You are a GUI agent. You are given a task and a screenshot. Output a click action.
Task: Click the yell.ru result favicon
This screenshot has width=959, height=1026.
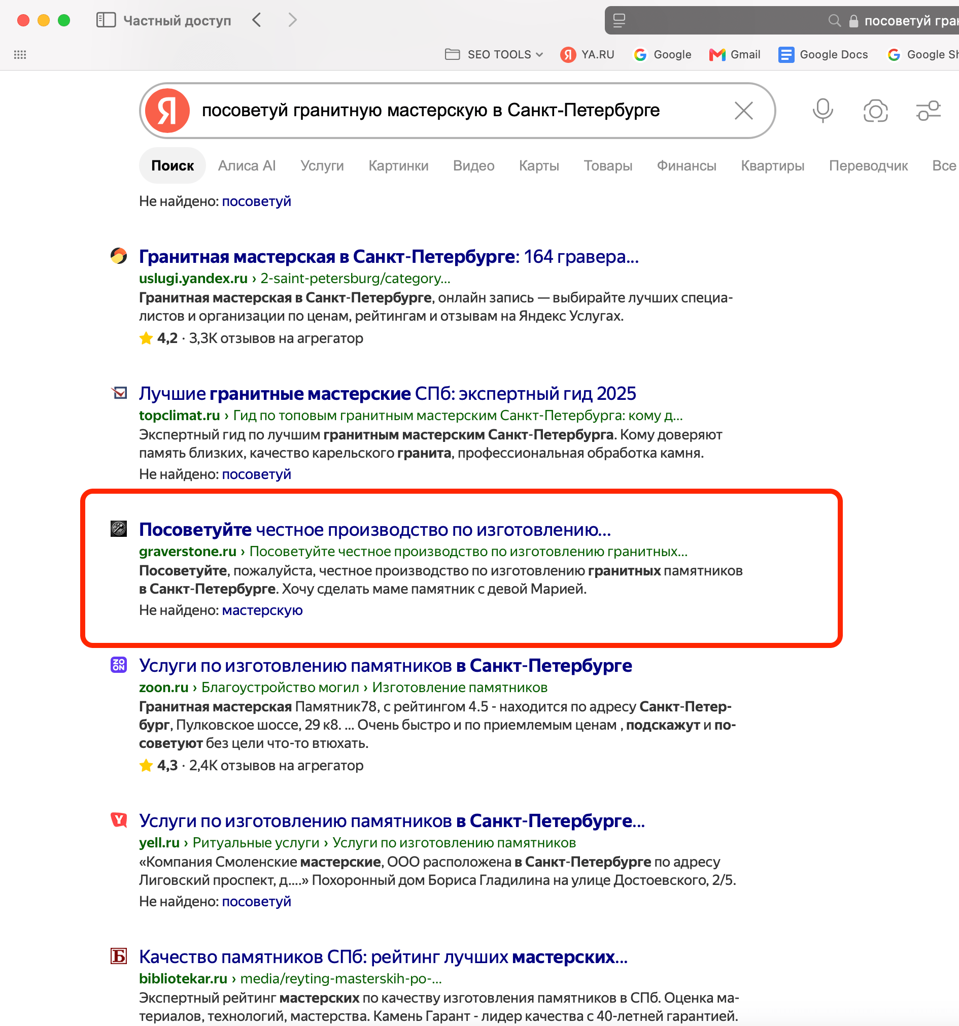119,819
